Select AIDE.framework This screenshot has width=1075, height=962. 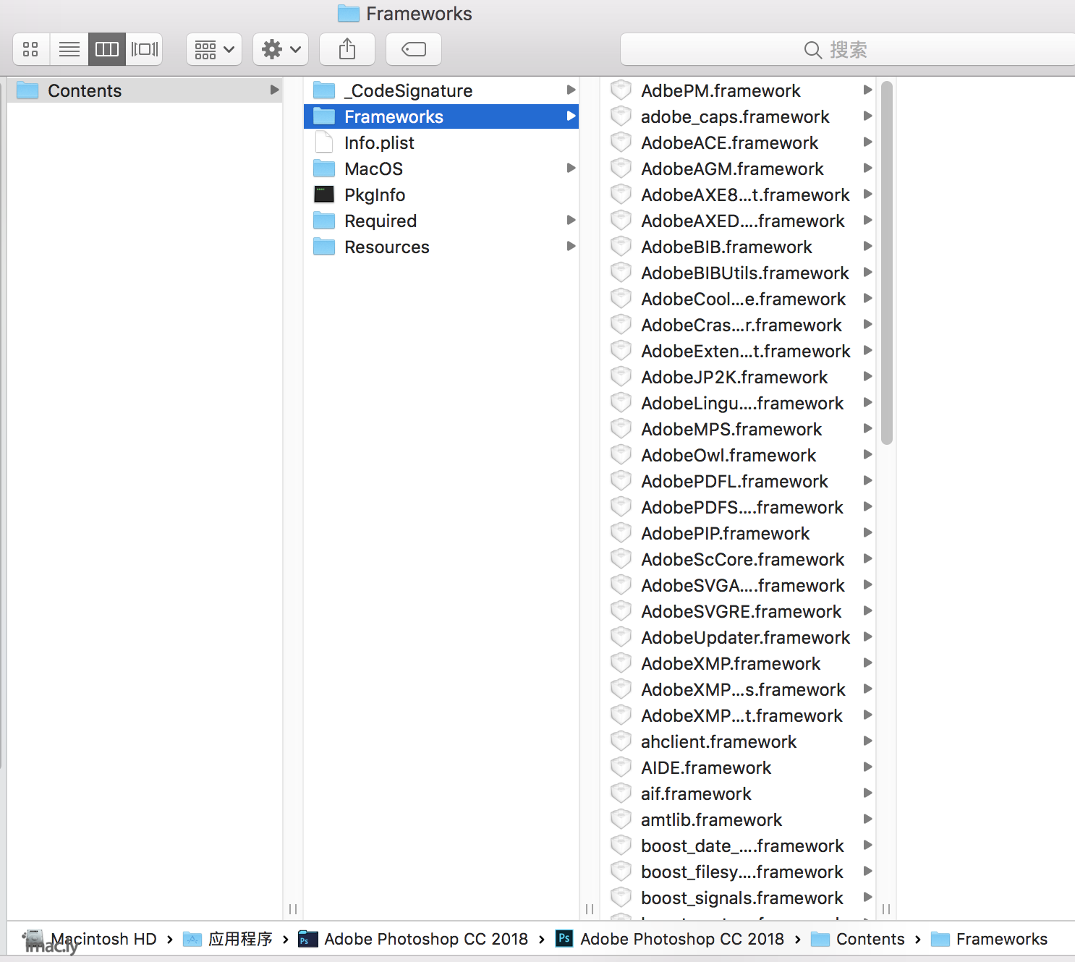tap(738, 767)
